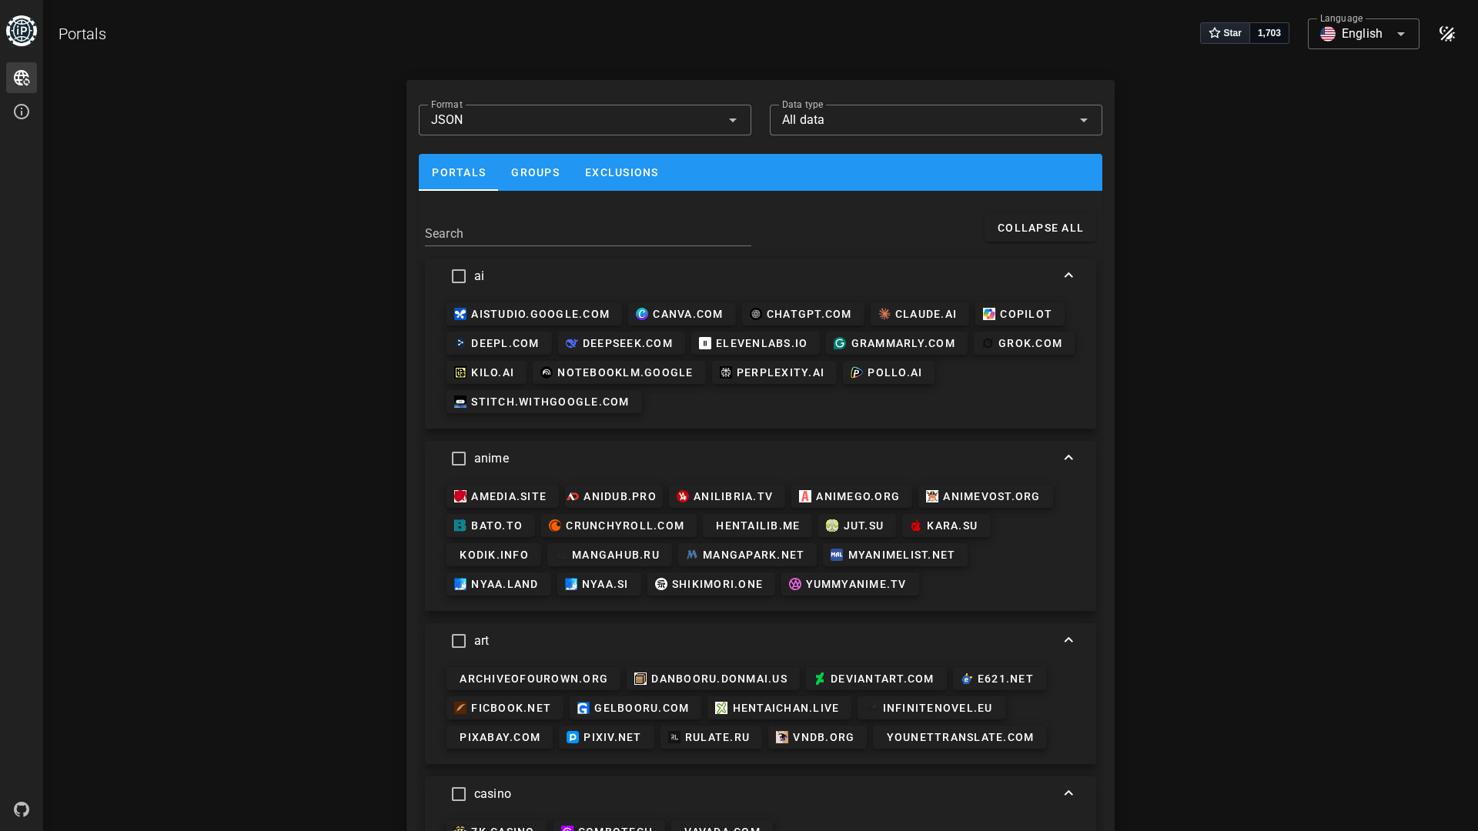Screen dimensions: 1478x831
Task: Check the ai group checkbox
Action: (x=459, y=276)
